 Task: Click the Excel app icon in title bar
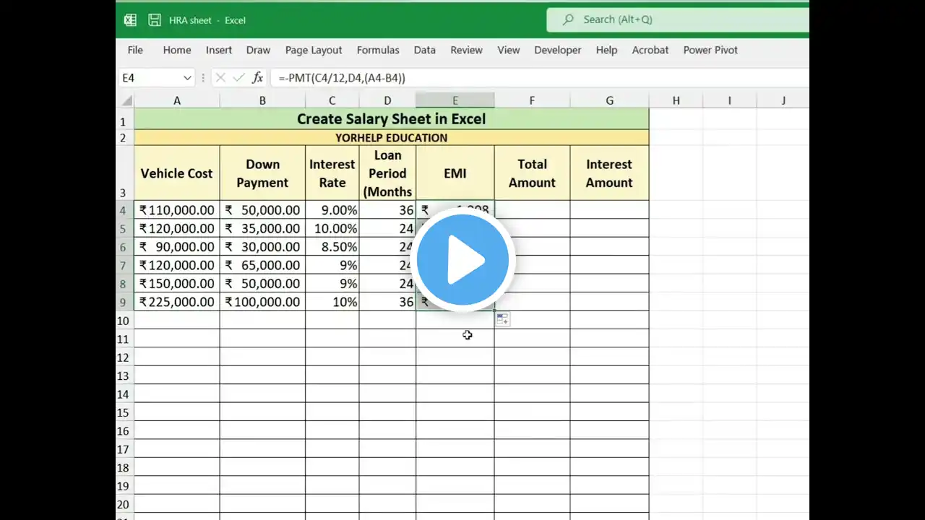[x=130, y=20]
